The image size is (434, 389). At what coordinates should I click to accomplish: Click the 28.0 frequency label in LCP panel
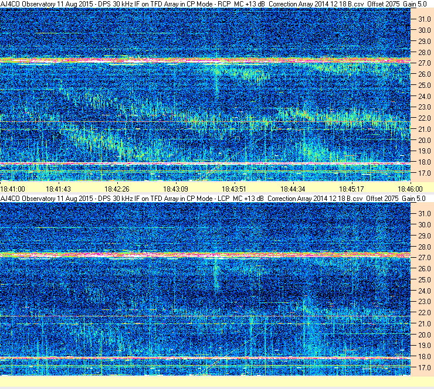[x=424, y=247]
